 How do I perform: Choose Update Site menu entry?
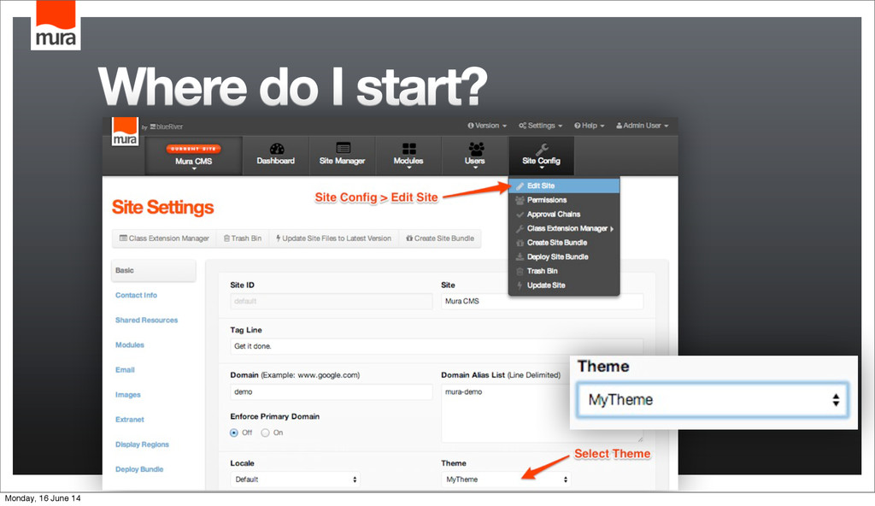pos(564,285)
